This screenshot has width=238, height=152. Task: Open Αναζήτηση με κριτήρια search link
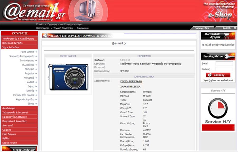[x=71, y=24]
